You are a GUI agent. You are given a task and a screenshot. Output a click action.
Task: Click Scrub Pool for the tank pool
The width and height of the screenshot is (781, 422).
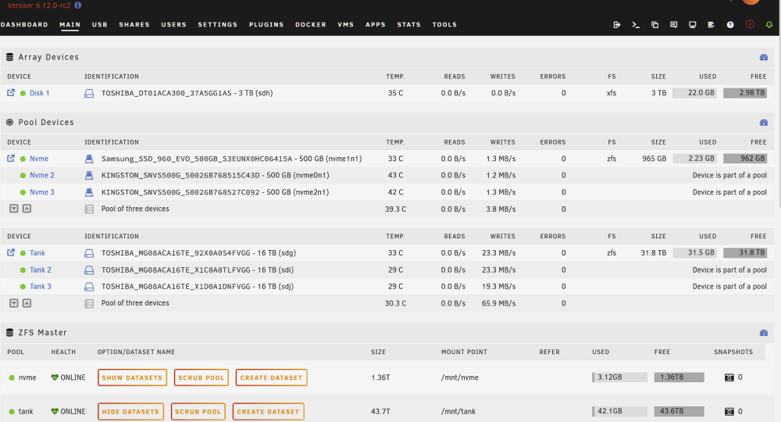198,412
